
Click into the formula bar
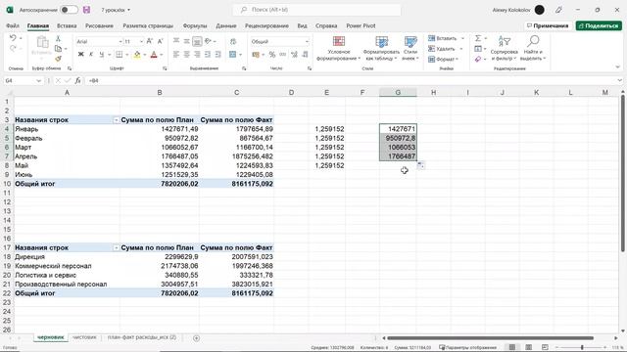coord(352,80)
